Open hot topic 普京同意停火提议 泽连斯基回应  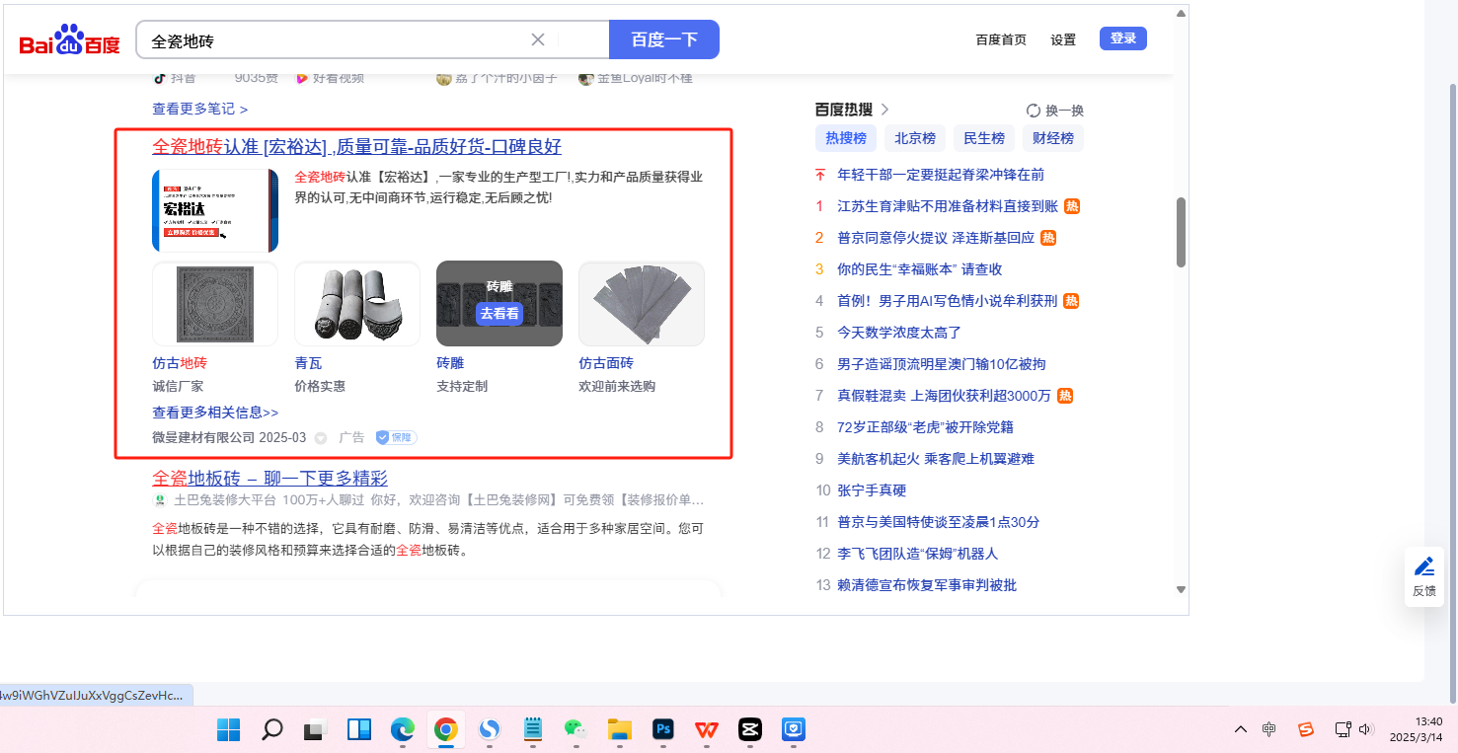click(936, 238)
